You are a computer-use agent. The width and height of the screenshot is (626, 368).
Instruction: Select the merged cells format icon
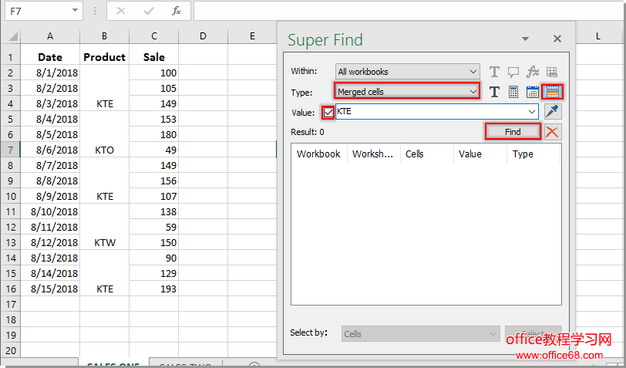tap(552, 92)
